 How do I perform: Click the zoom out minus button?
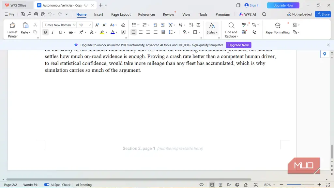click(x=281, y=185)
